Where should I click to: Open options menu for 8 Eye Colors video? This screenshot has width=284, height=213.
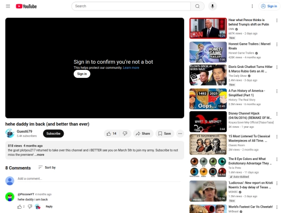[277, 159]
